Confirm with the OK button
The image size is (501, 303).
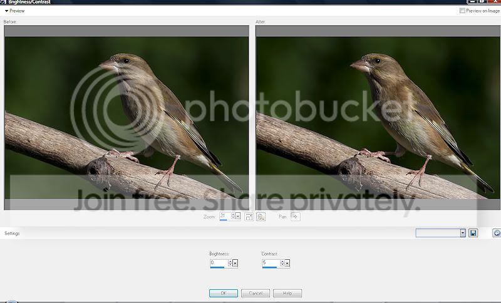point(224,293)
